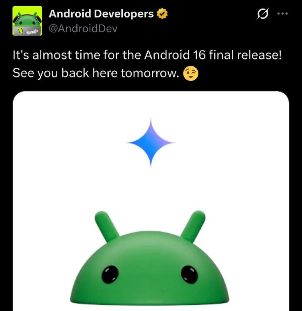
Task: Click the words "final release!" in the post
Action: pos(245,55)
